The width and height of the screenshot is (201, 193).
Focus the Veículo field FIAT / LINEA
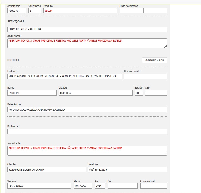pyautogui.click(x=39, y=186)
